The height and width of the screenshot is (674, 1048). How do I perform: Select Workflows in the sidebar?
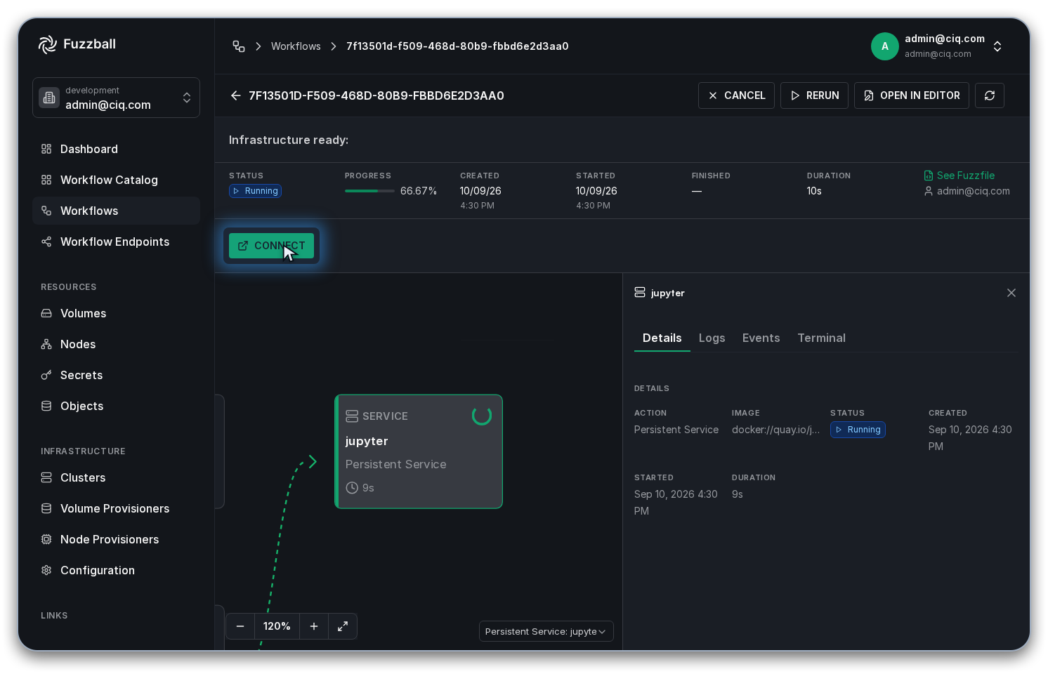116,211
